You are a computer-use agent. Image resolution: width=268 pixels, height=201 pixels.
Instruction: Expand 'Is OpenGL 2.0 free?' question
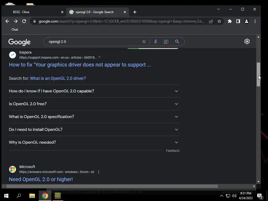pyautogui.click(x=94, y=104)
